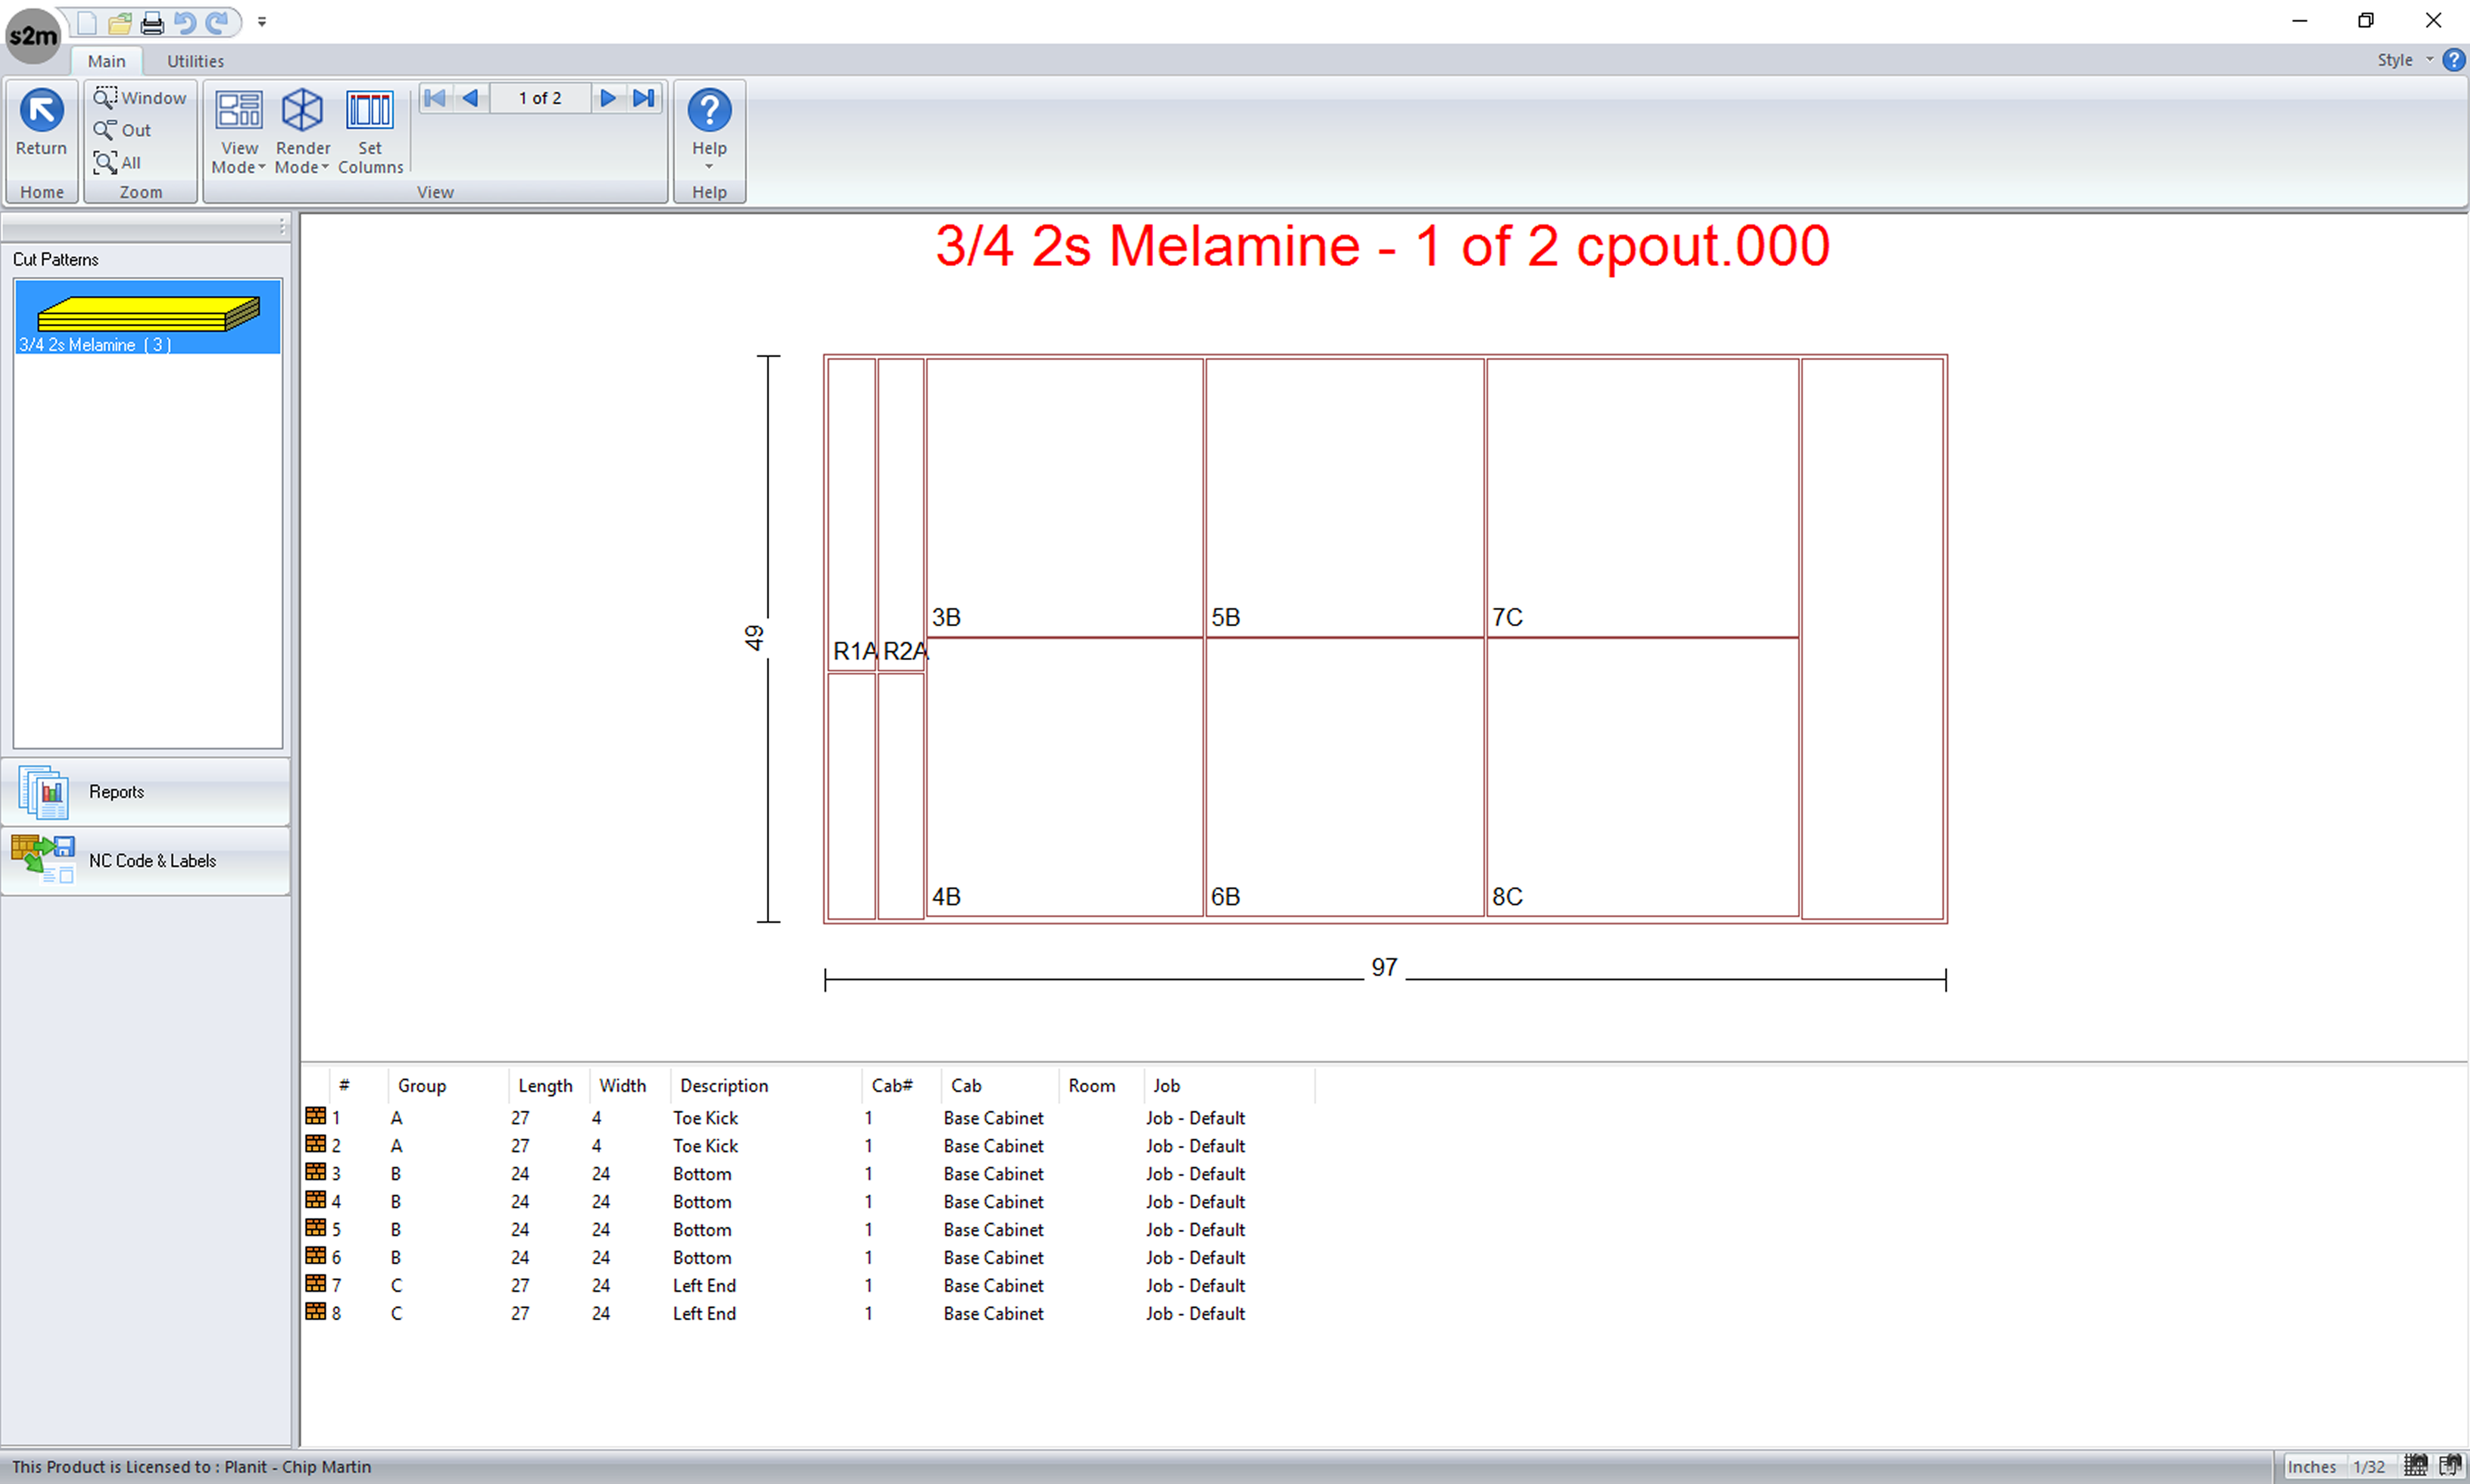Select part 7C in the cut pattern

(x=1642, y=497)
